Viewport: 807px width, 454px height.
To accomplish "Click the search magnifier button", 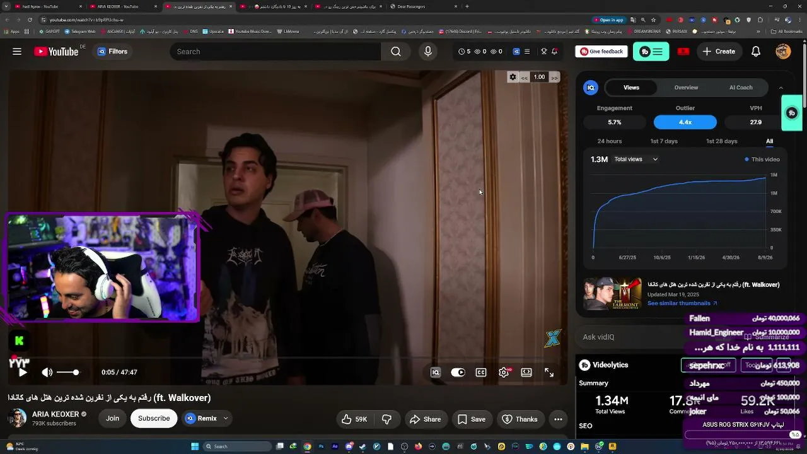I will coord(395,52).
